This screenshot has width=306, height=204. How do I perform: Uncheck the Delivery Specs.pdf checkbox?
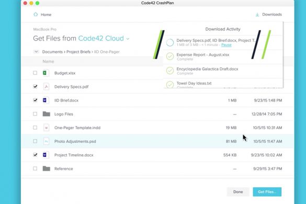tap(35, 86)
